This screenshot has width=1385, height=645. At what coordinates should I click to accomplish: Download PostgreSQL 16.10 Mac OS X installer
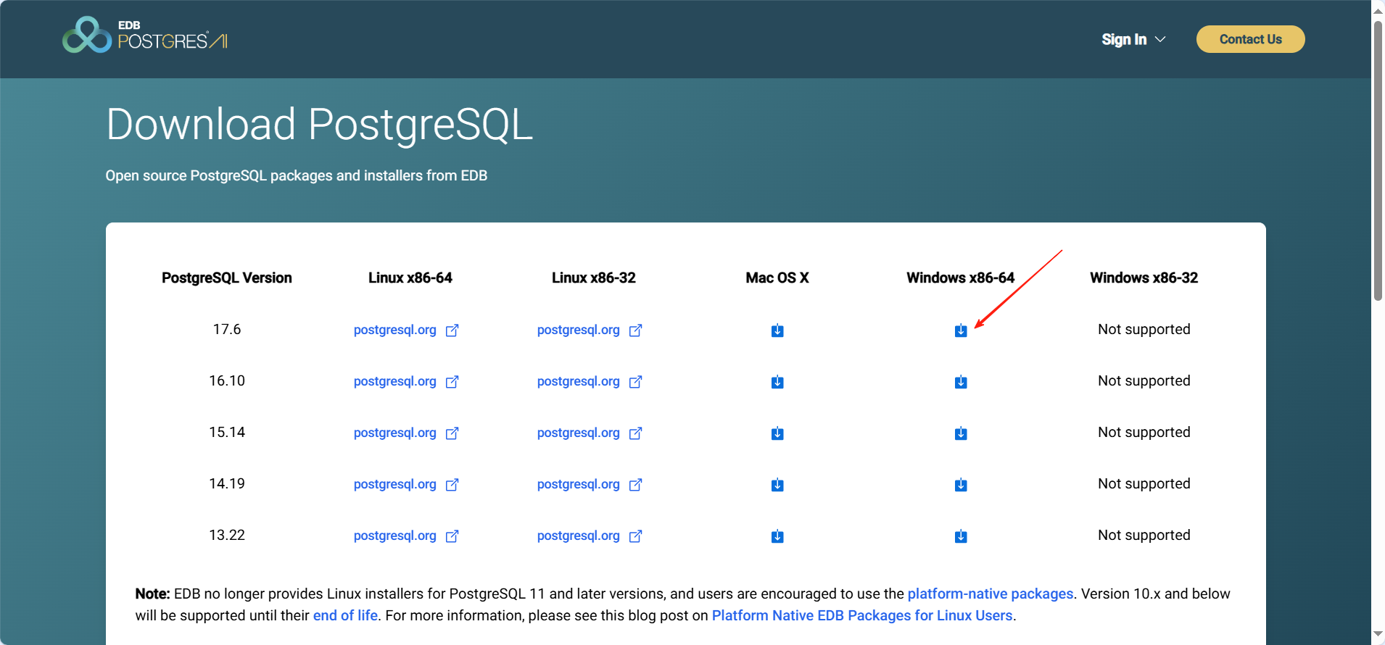coord(777,382)
